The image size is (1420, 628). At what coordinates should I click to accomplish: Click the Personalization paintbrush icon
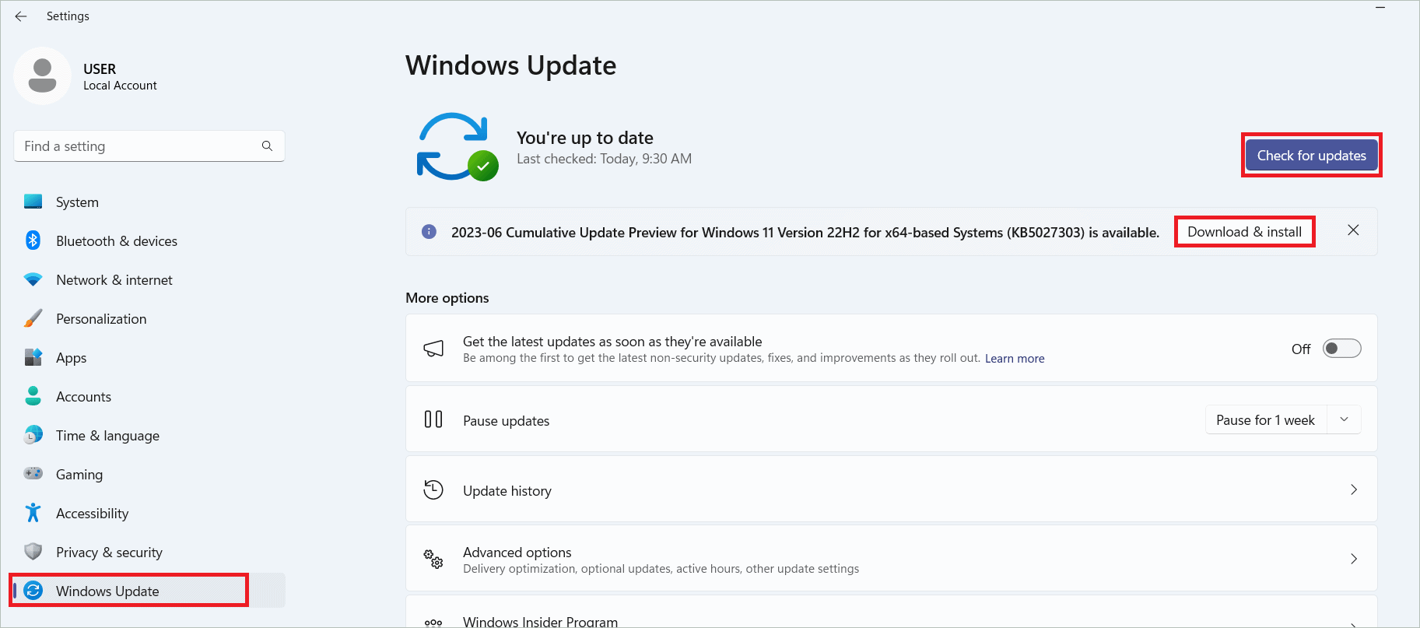(33, 318)
